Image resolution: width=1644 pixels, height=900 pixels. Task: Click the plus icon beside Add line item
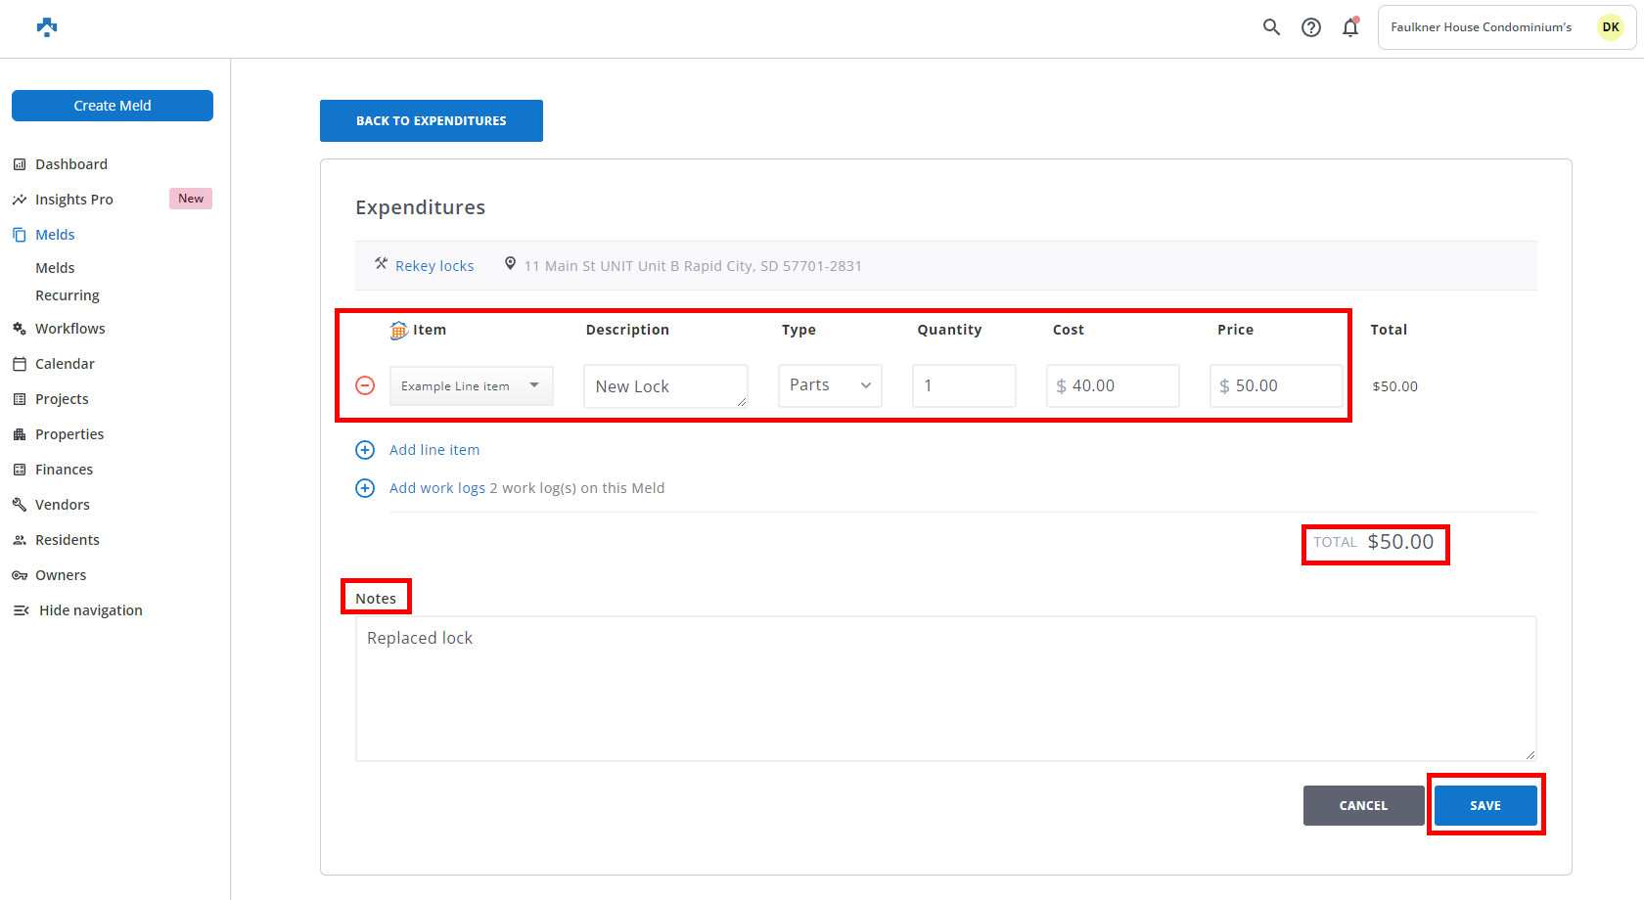click(365, 450)
